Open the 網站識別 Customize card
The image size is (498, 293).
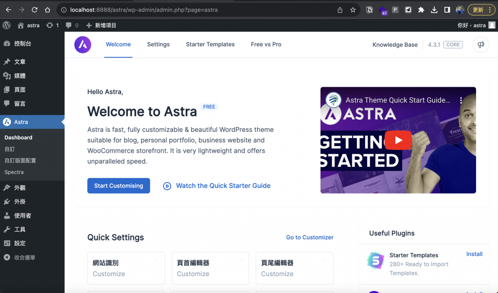(x=126, y=268)
